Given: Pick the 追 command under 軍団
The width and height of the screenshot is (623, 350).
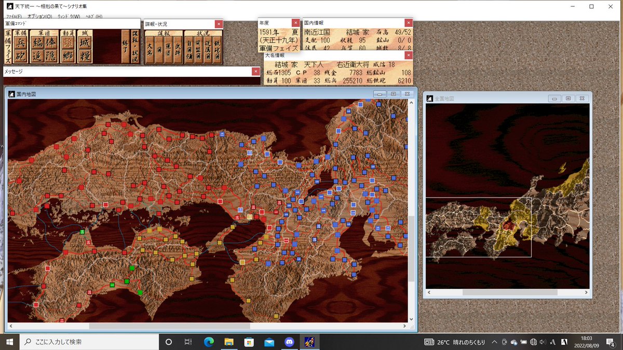Looking at the screenshot, I should point(37,56).
